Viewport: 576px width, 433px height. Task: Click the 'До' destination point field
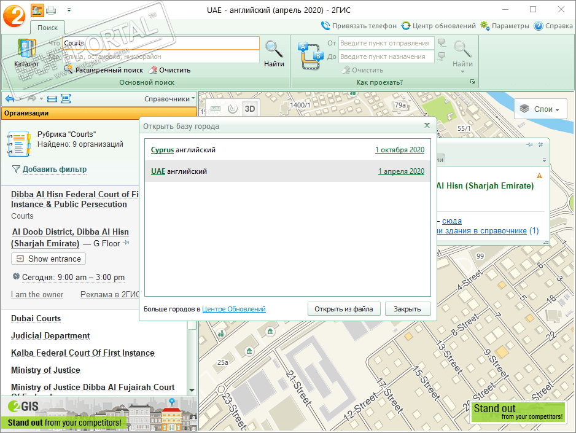(x=386, y=57)
